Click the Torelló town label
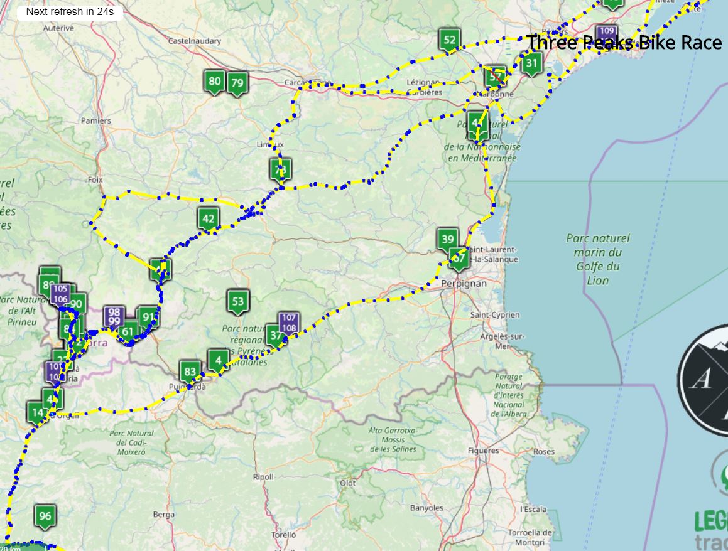728x551 pixels. [x=284, y=535]
